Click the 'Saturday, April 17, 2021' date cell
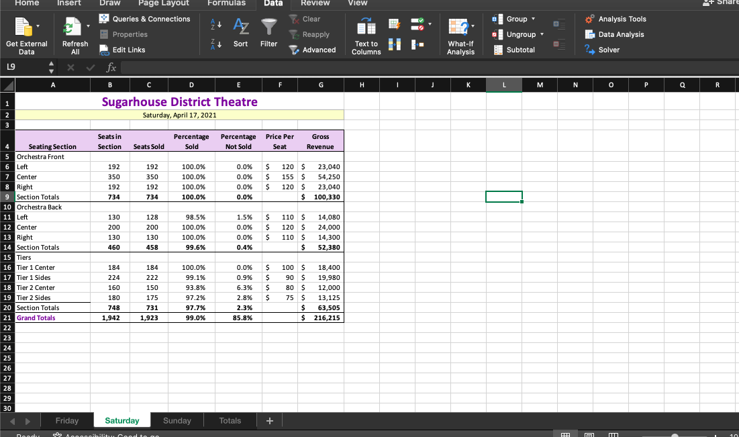The width and height of the screenshot is (739, 437). pos(180,115)
